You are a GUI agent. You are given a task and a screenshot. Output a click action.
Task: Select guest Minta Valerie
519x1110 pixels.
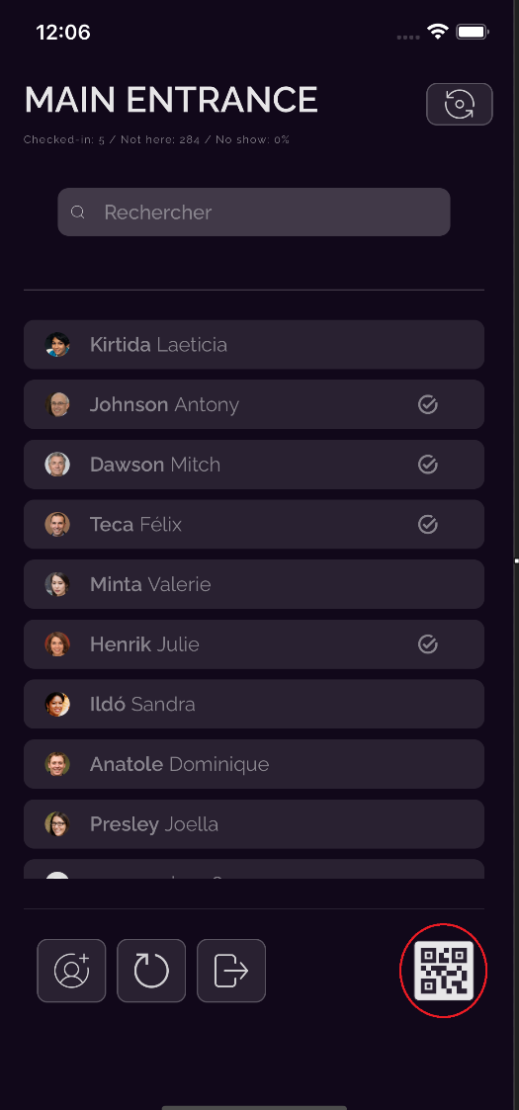(254, 584)
